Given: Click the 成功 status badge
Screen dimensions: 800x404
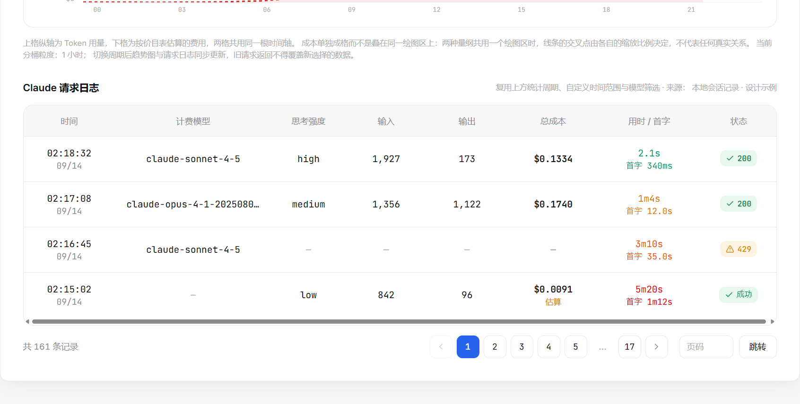Looking at the screenshot, I should pyautogui.click(x=739, y=295).
